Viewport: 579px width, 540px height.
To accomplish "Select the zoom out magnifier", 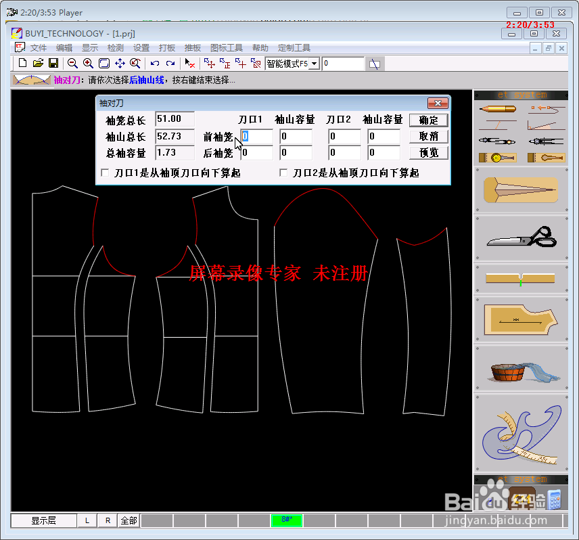I will (72, 64).
